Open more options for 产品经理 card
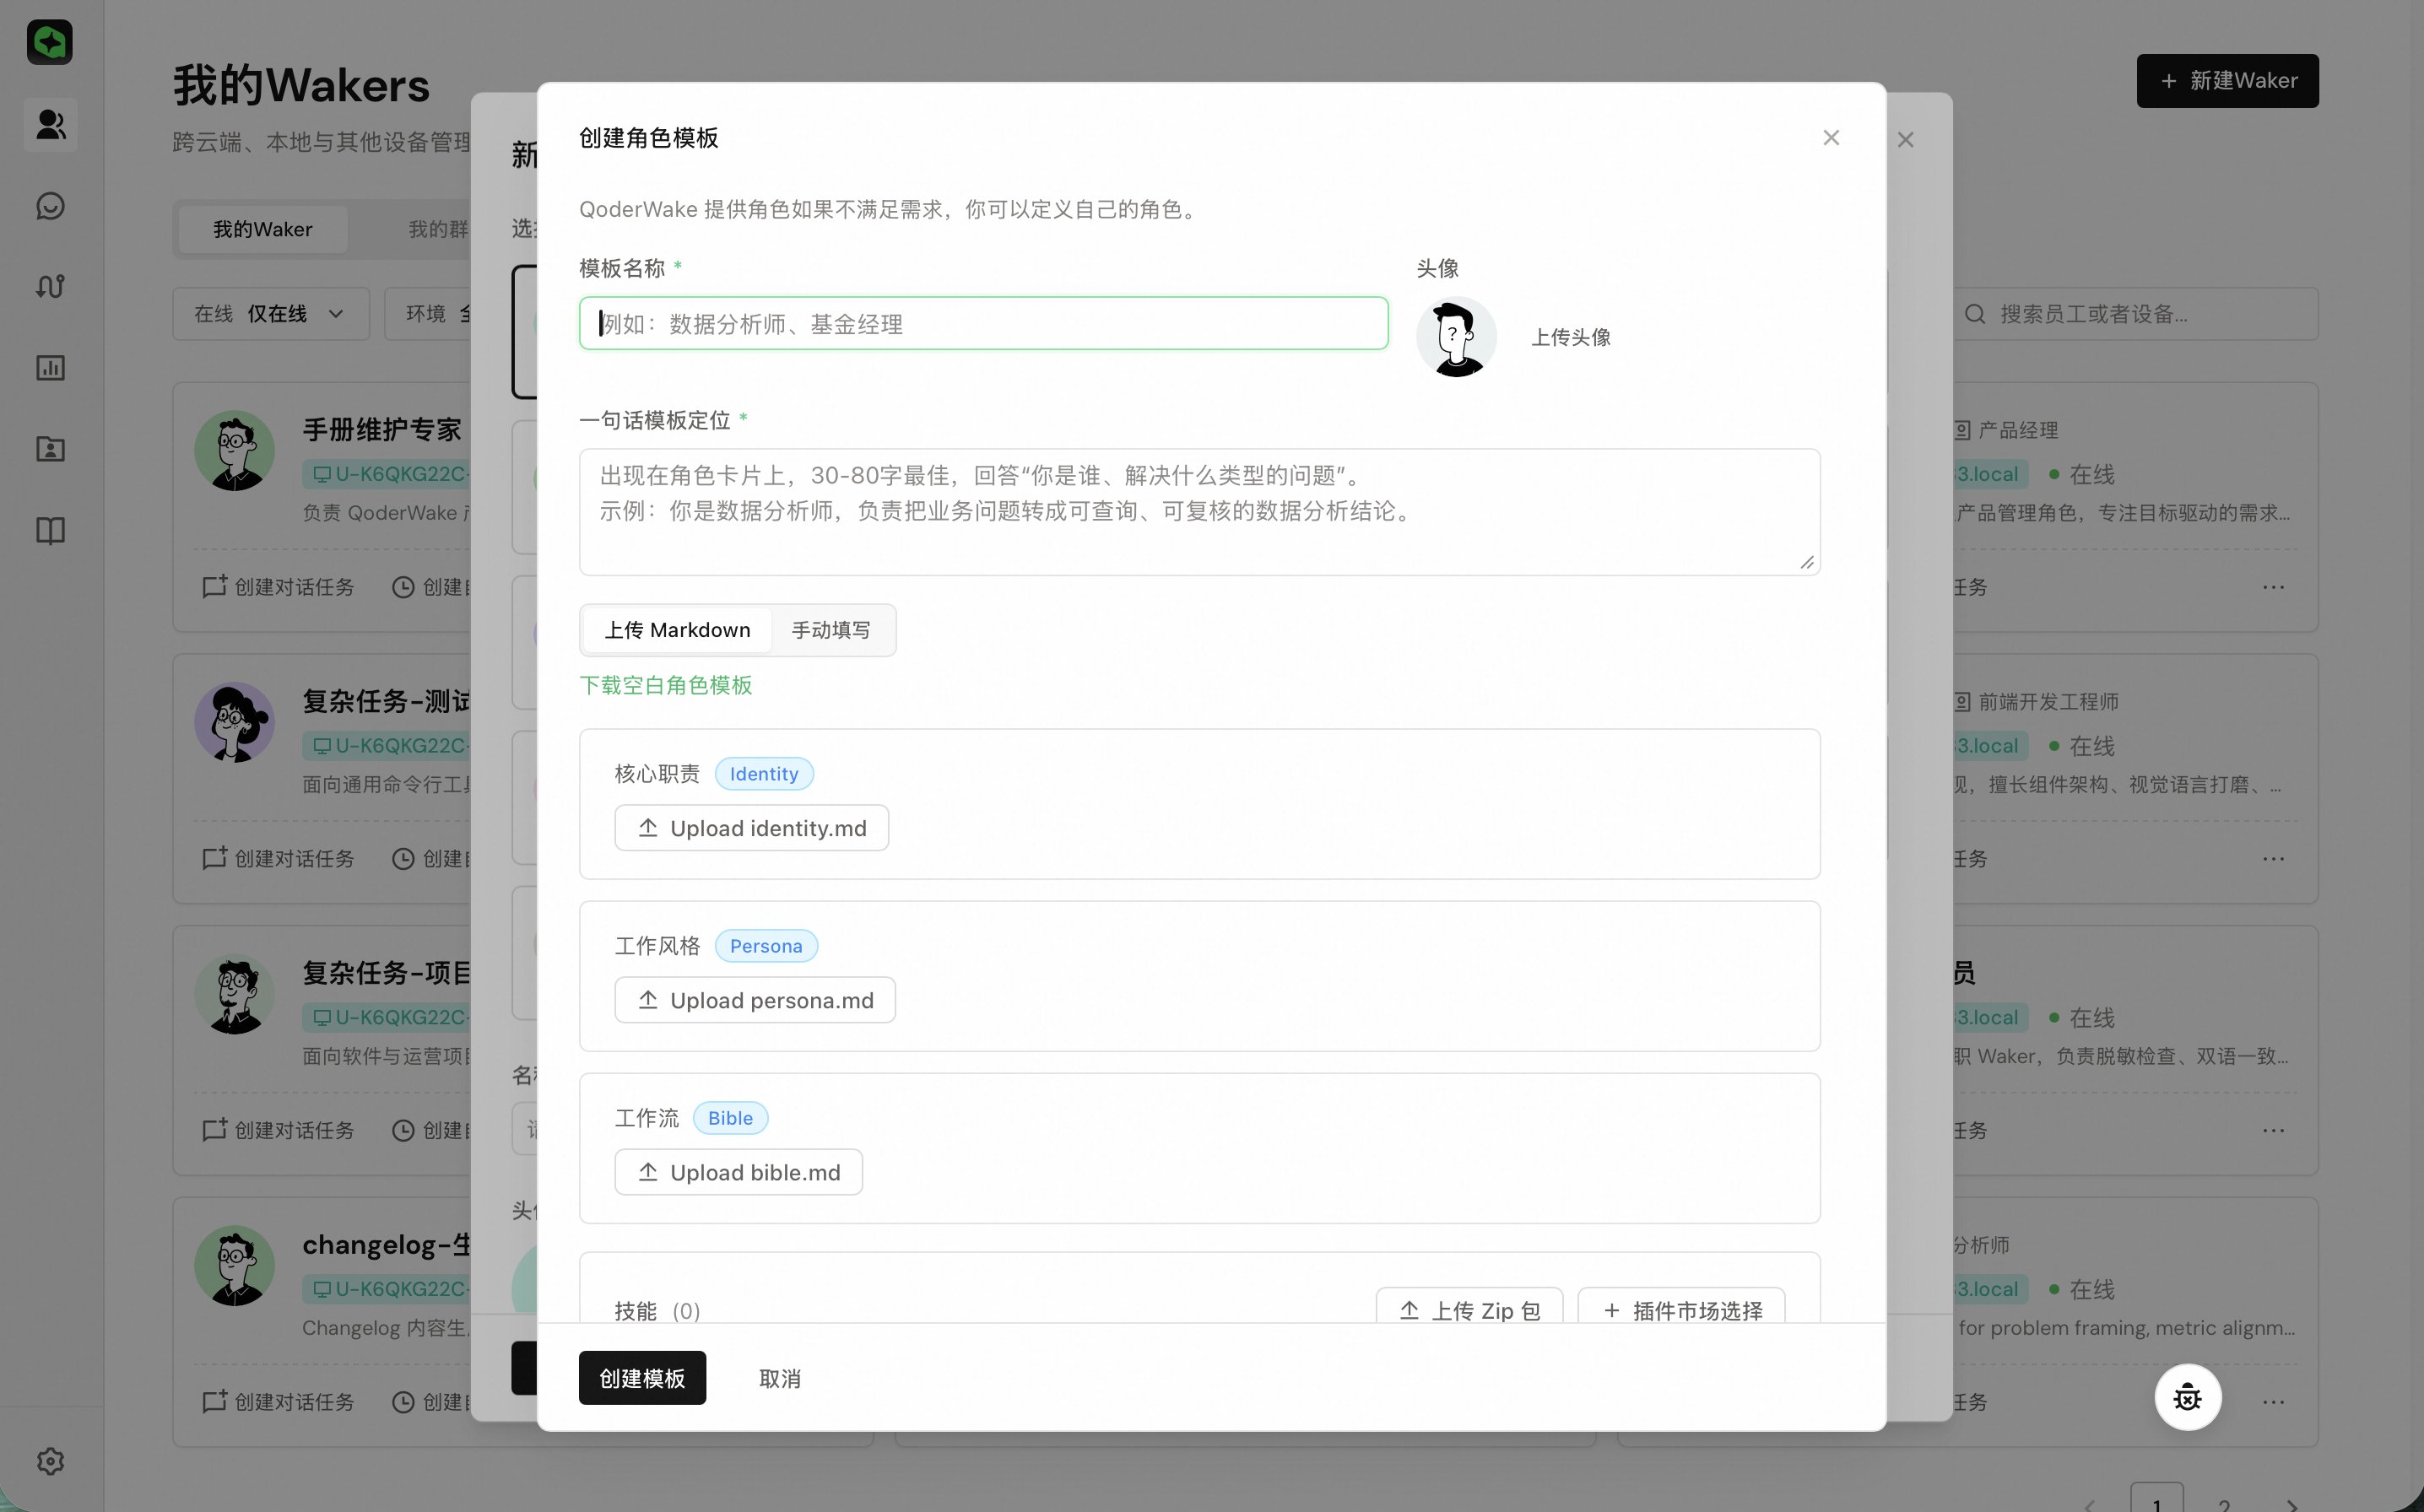The image size is (2424, 1512). point(2273,587)
